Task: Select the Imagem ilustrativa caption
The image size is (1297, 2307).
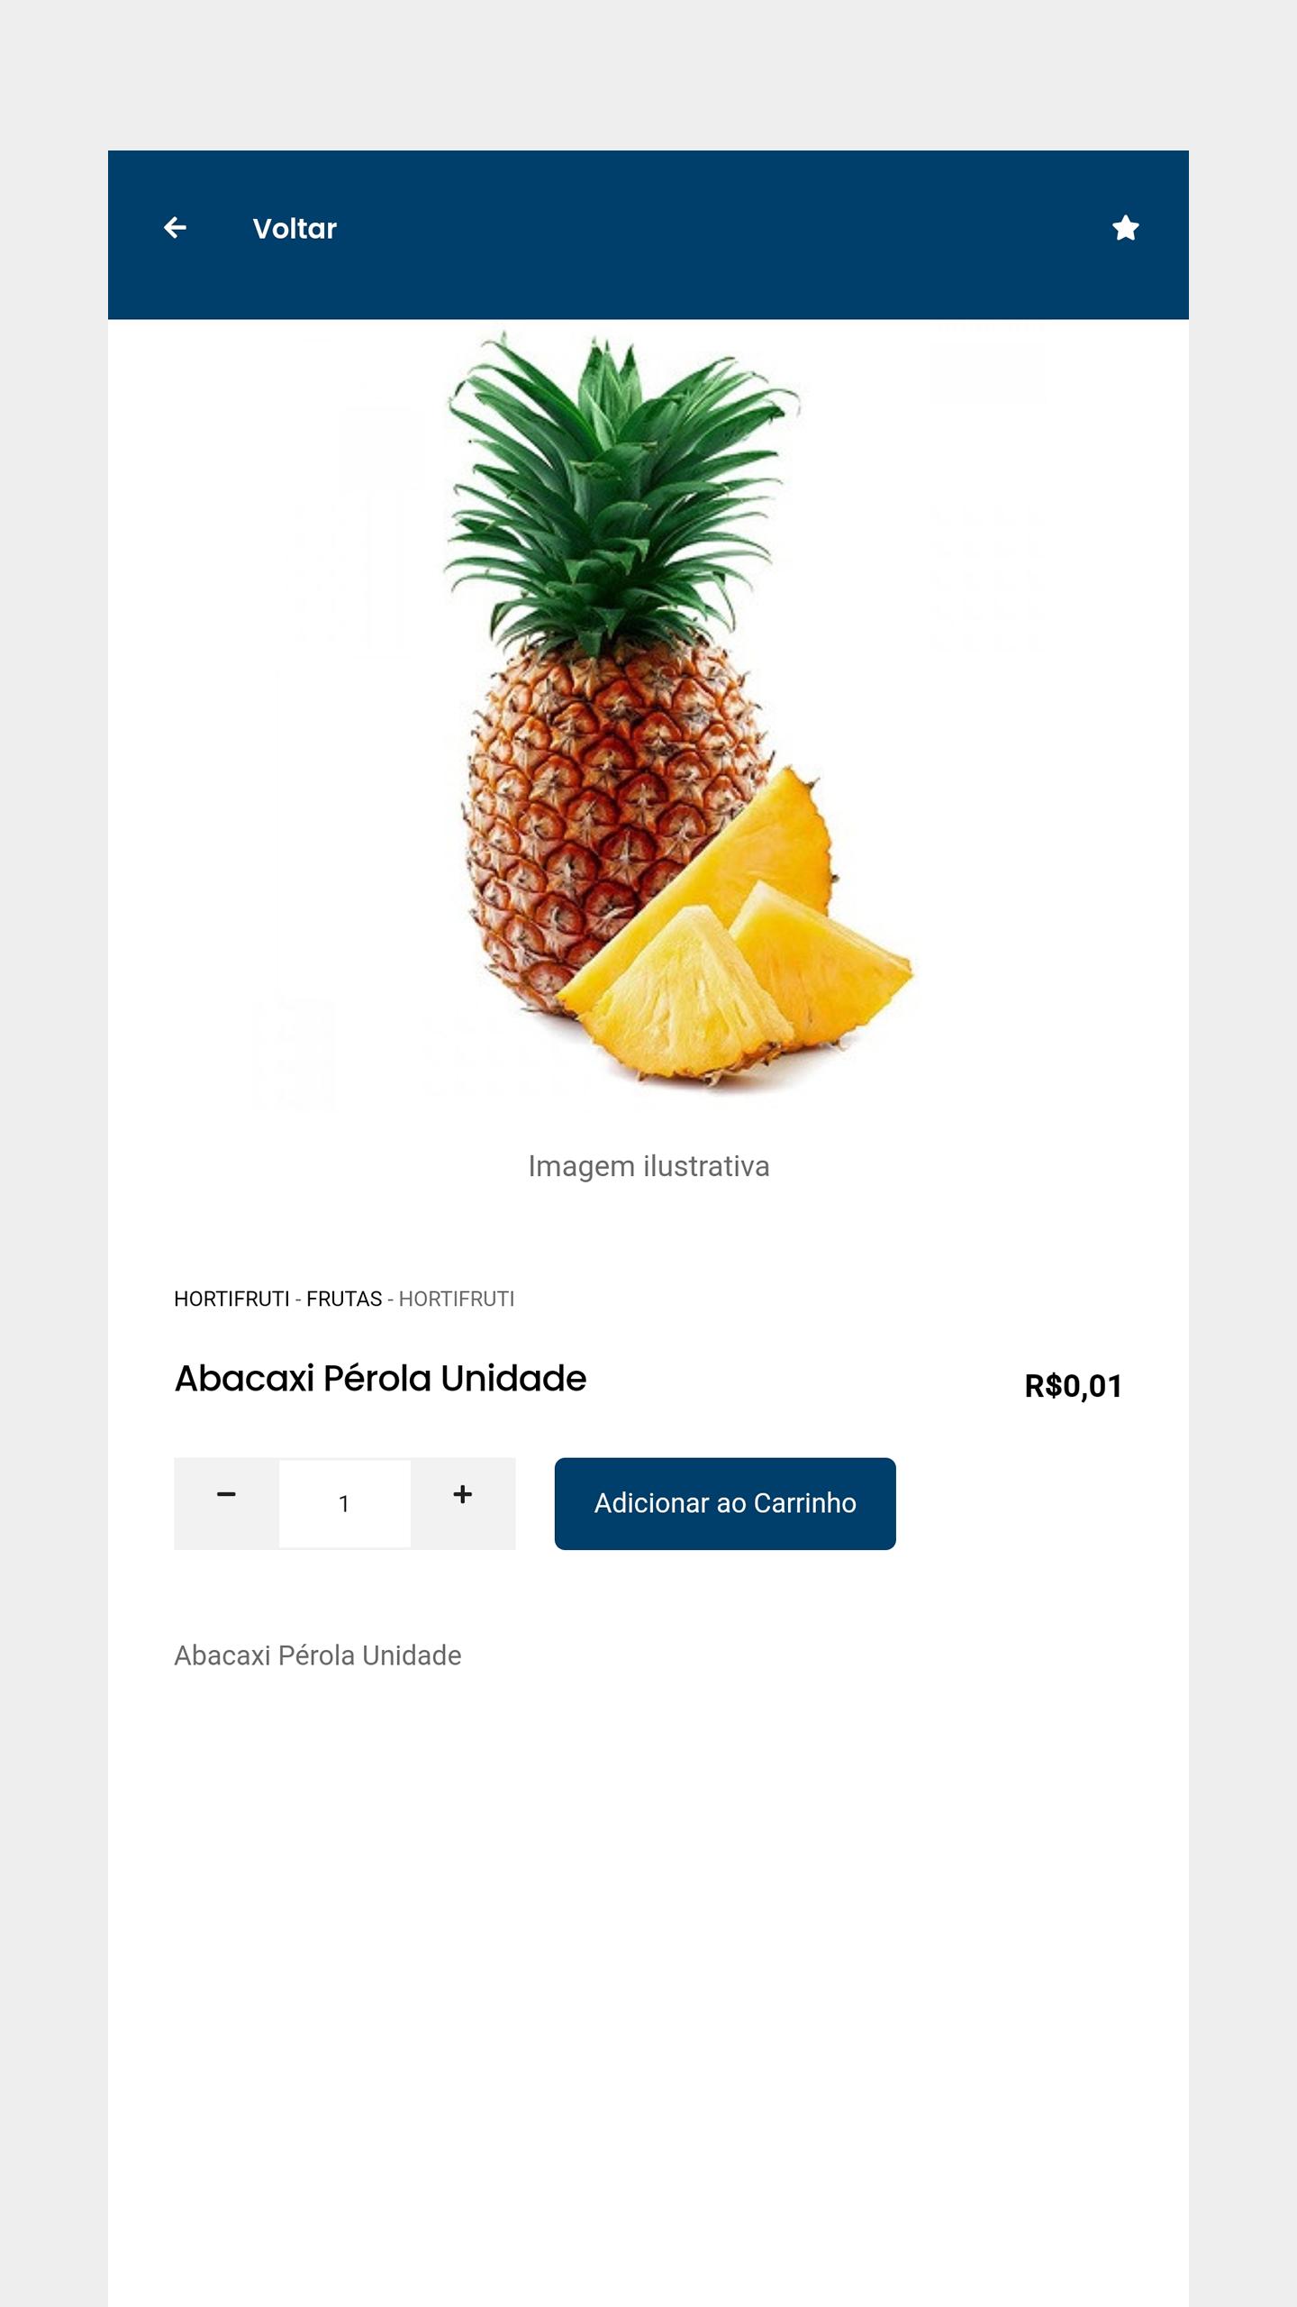Action: click(648, 1166)
